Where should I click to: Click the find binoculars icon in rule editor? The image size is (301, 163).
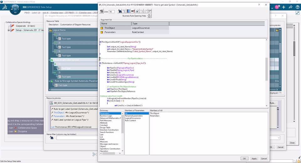click(x=119, y=11)
